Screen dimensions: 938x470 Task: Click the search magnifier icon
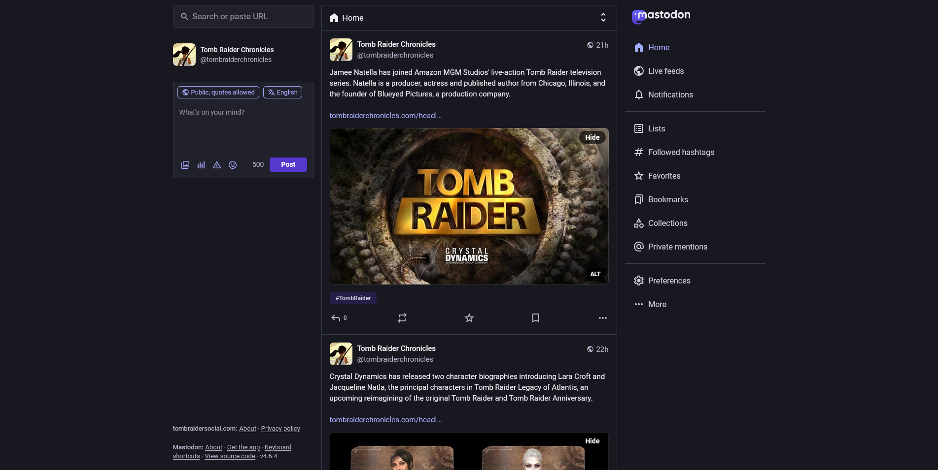pos(184,17)
